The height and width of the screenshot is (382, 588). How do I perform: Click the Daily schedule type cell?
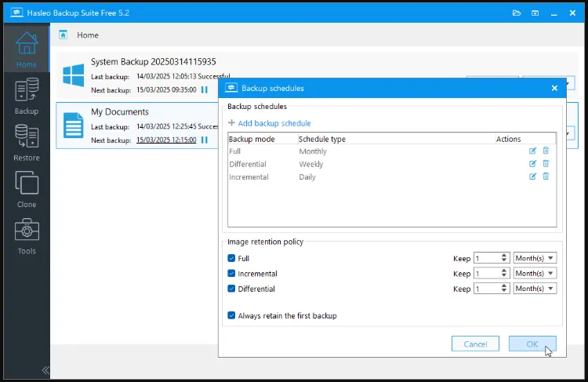(307, 176)
